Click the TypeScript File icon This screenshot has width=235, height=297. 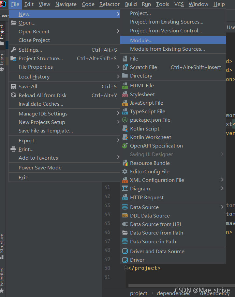125,111
